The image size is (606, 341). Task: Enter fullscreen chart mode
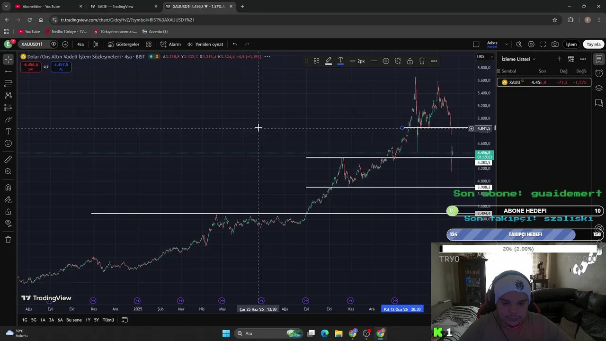coord(543,44)
